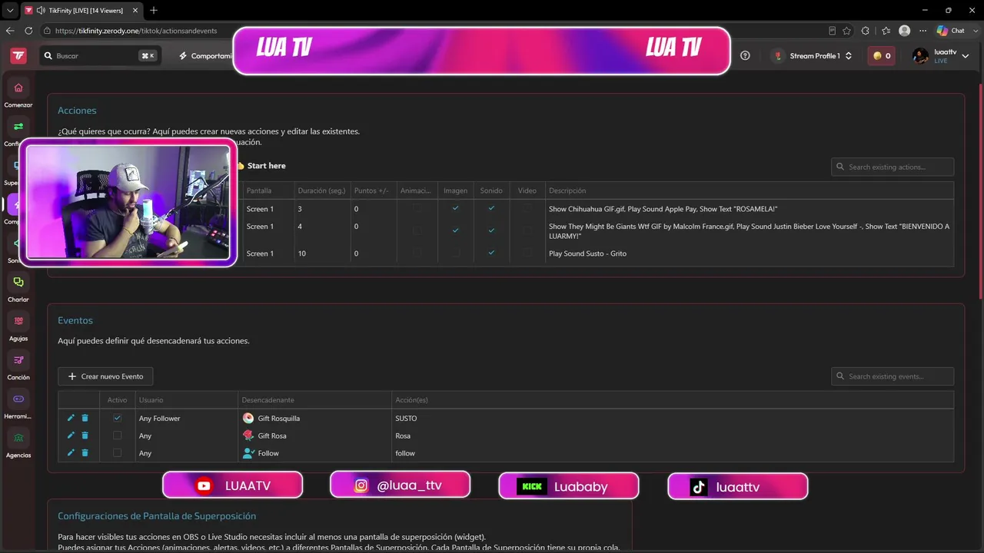The image size is (984, 553).
Task: Open the Luababy Kick badge
Action: [x=569, y=486]
